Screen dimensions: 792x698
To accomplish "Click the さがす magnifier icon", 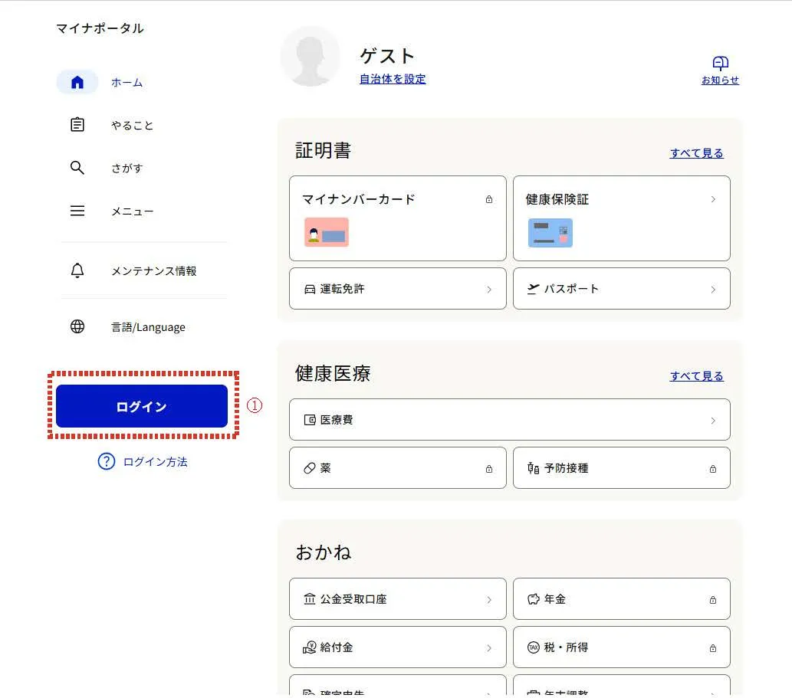I will [x=77, y=168].
